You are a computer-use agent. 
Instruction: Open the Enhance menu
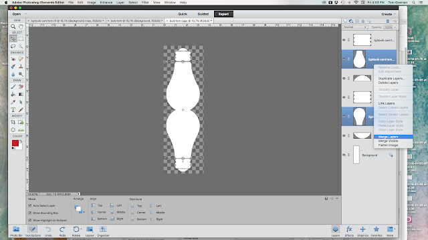coord(106,3)
